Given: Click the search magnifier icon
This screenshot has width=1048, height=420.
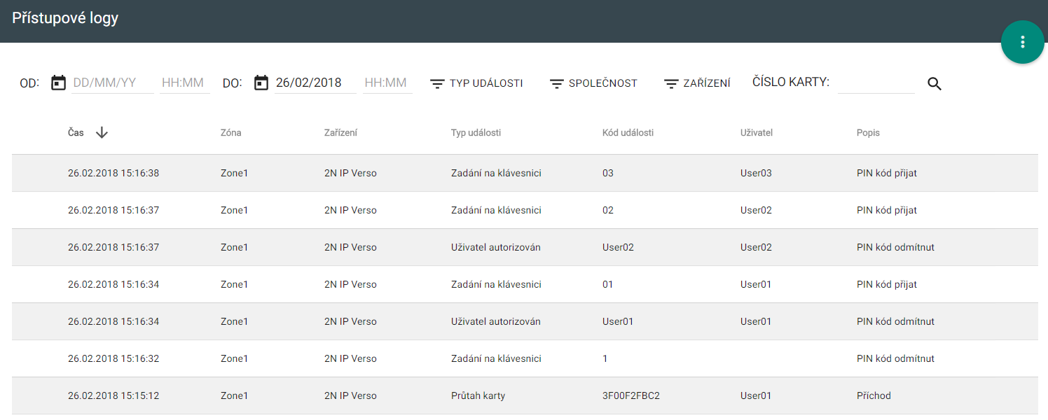Looking at the screenshot, I should point(935,83).
